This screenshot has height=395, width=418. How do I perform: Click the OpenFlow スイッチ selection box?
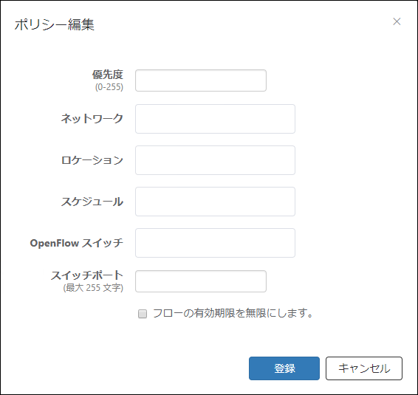tap(215, 243)
